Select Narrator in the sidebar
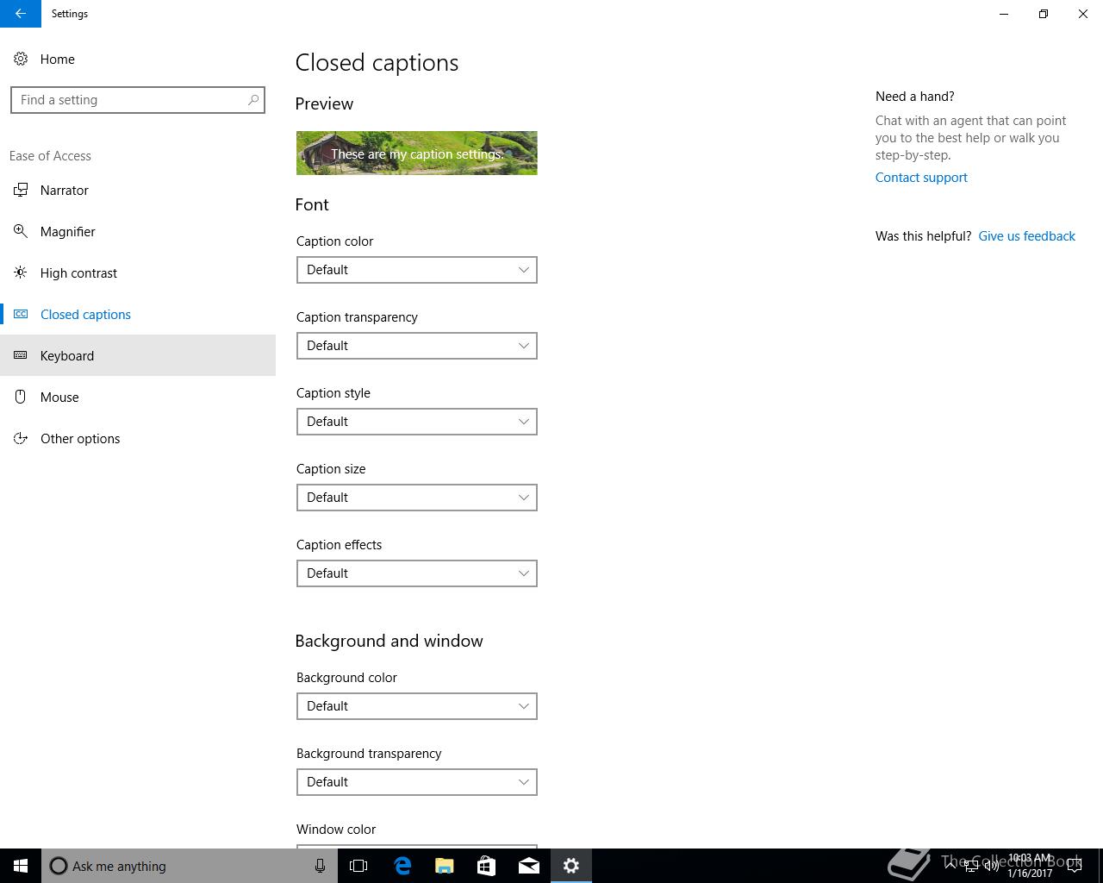The width and height of the screenshot is (1103, 883). tap(138, 190)
